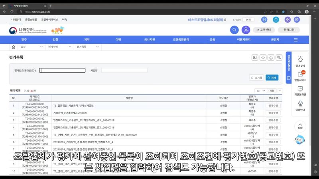
Task: Click 평가수행 for T24EA00000203 row
Action: pyautogui.click(x=273, y=106)
